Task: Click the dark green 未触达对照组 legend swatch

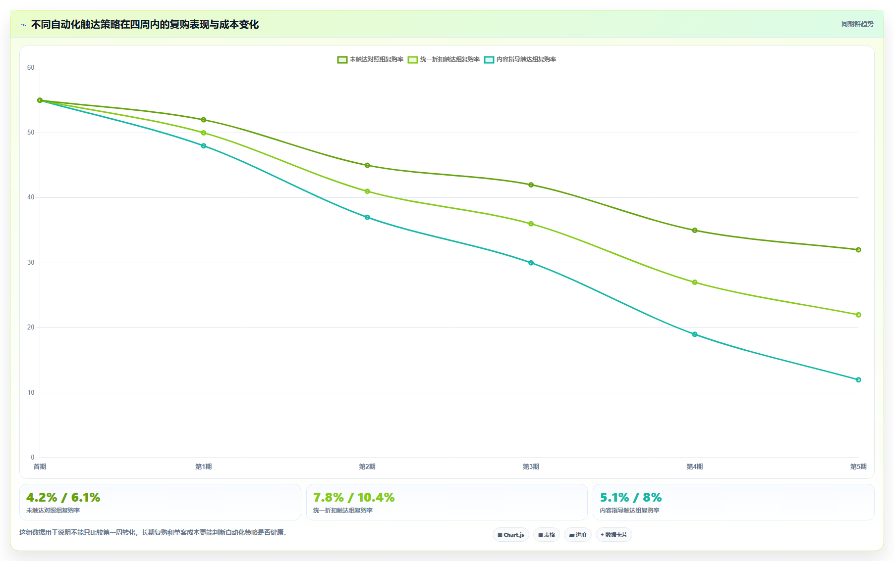Action: coord(342,60)
